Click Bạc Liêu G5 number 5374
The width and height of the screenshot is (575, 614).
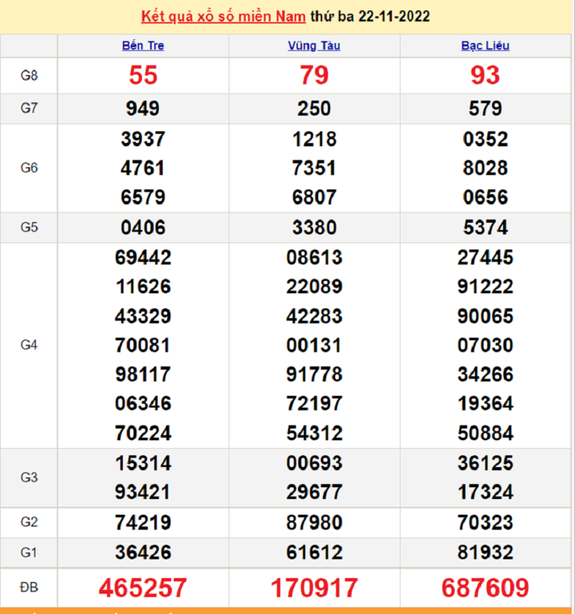[485, 228]
